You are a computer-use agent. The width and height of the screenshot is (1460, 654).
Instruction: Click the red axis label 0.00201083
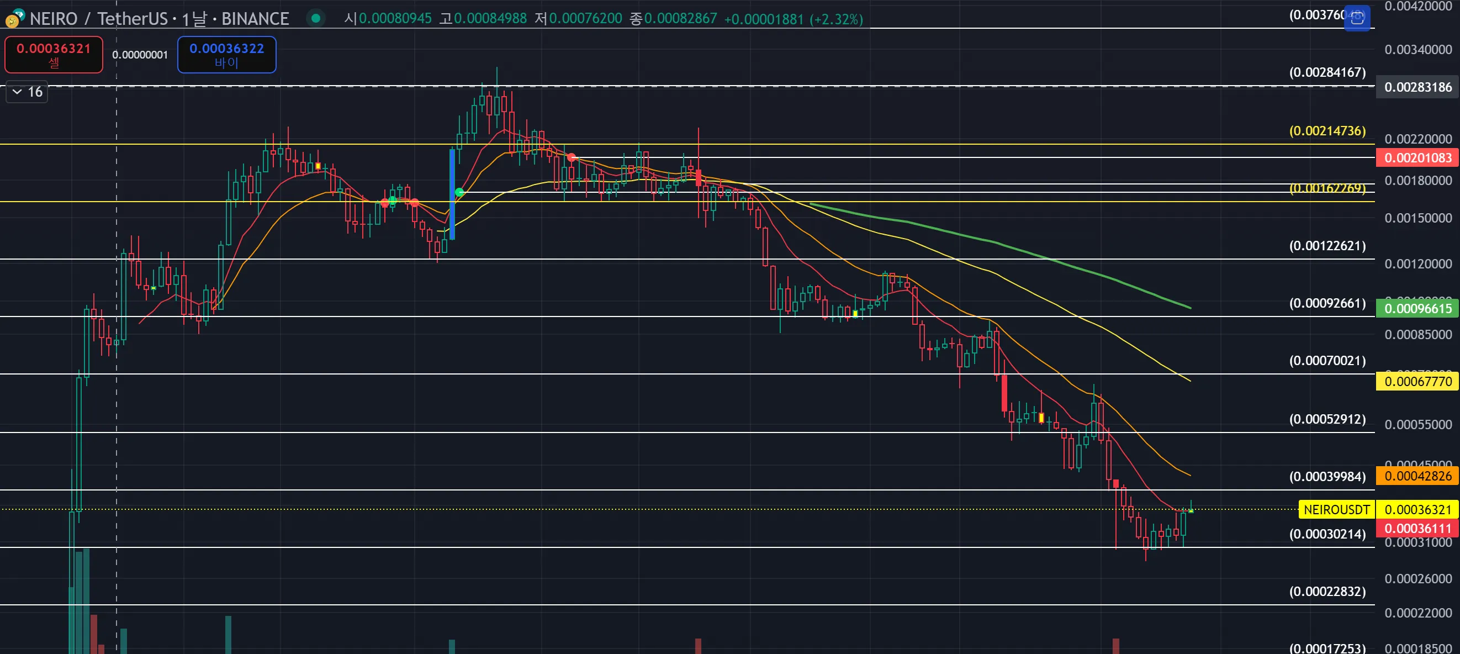1417,157
